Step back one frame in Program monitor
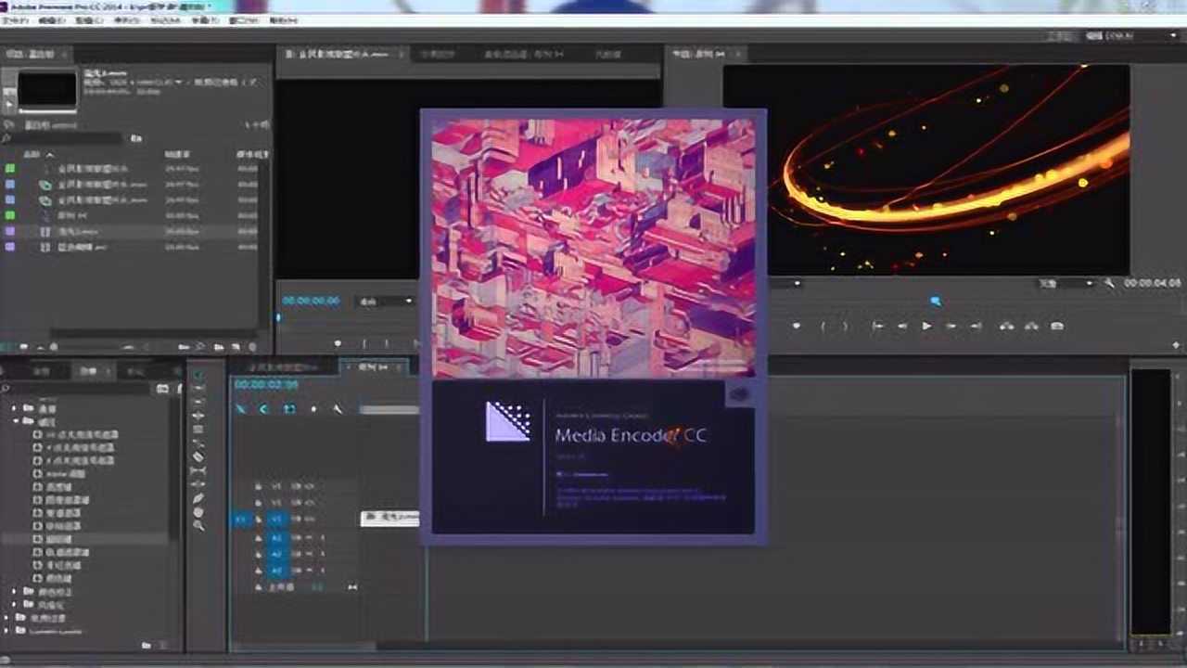Screen dimensions: 1187x668 click(901, 326)
